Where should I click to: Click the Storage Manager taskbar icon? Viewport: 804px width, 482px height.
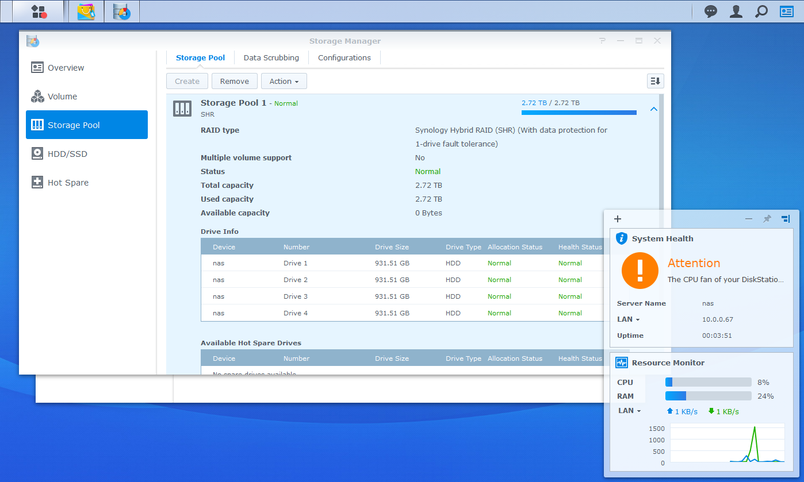[x=122, y=11]
